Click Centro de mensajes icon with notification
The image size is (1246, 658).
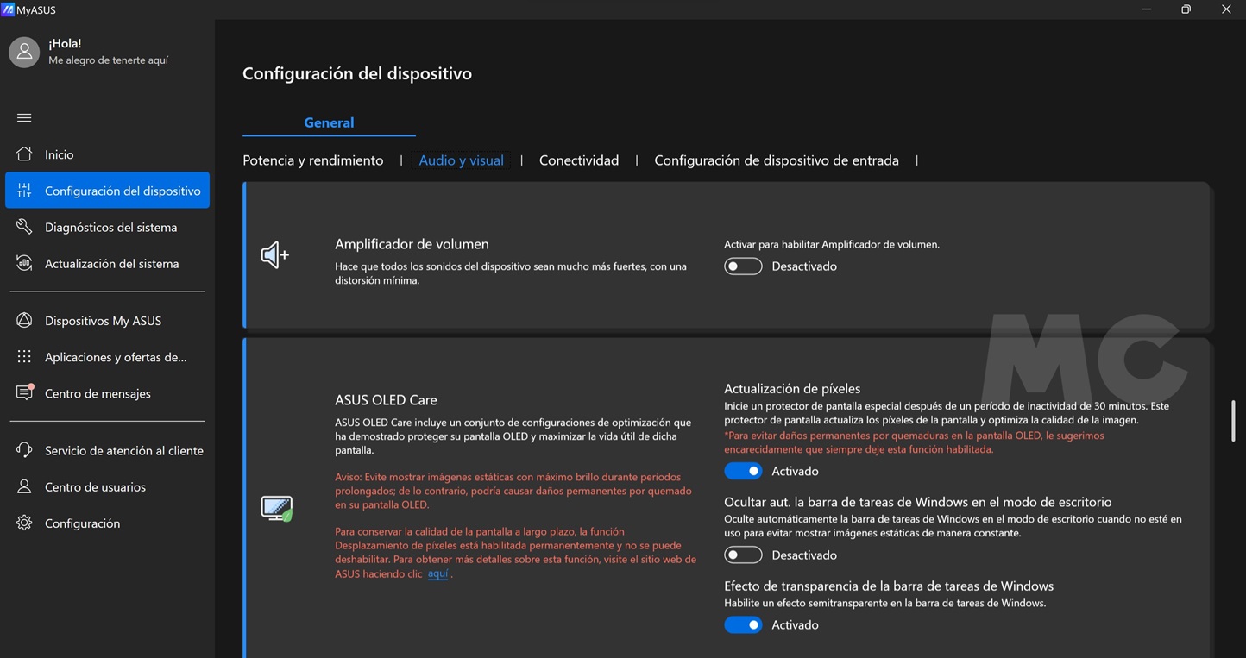[24, 392]
